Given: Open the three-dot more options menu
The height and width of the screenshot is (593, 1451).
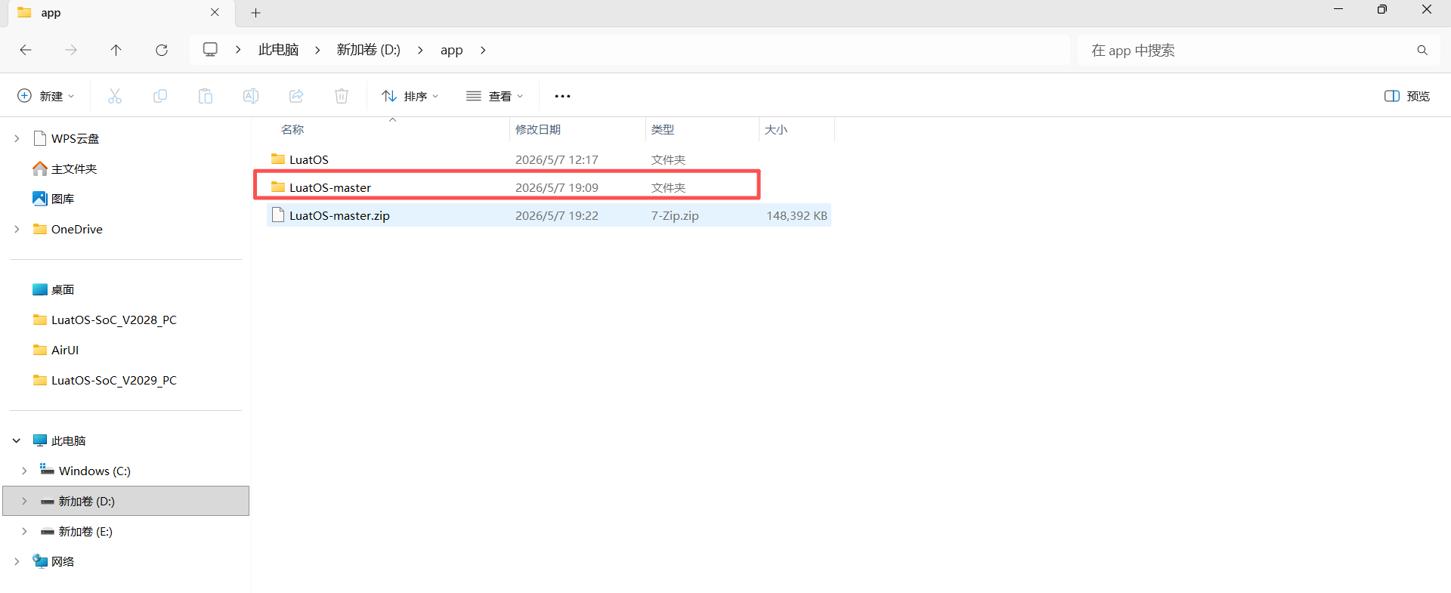Looking at the screenshot, I should (562, 96).
